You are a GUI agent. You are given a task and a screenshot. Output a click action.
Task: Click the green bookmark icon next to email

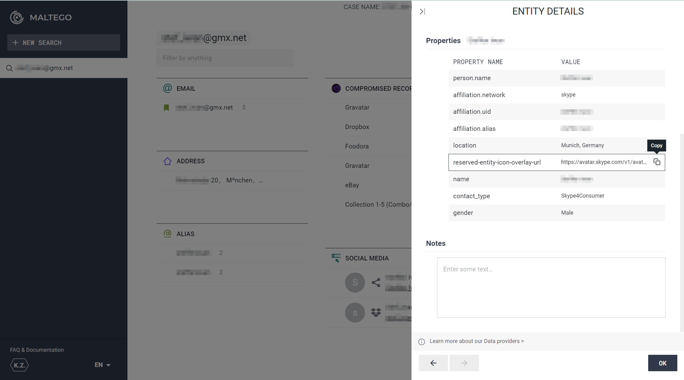tap(166, 108)
